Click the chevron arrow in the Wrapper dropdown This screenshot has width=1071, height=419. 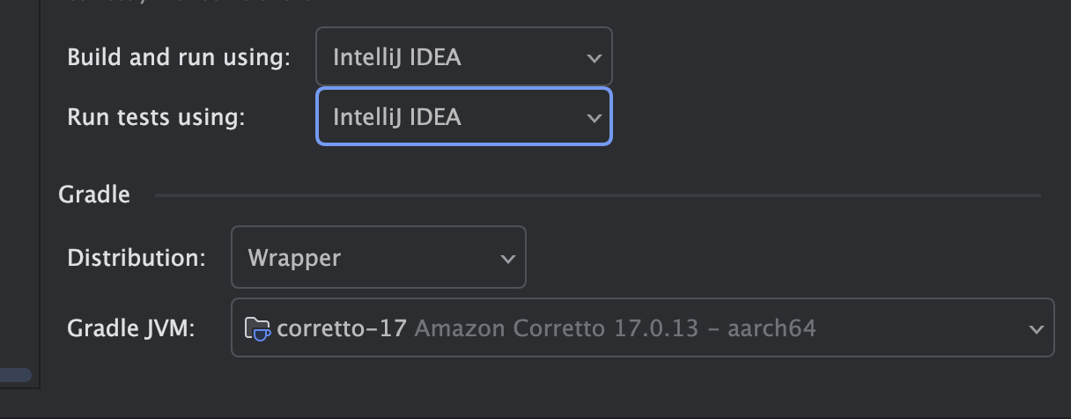(x=507, y=259)
